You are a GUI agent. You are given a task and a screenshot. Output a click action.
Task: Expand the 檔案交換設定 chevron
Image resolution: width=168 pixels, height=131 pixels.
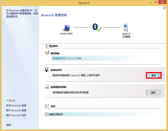(x=47, y=114)
